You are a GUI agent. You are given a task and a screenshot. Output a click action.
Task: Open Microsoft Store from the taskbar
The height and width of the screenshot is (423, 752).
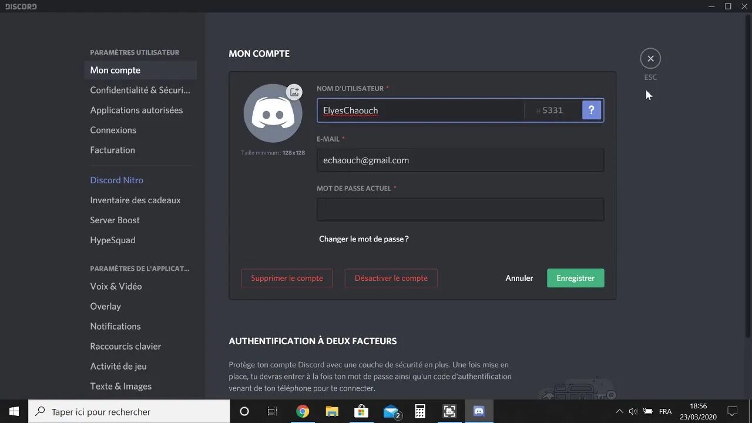click(x=361, y=411)
